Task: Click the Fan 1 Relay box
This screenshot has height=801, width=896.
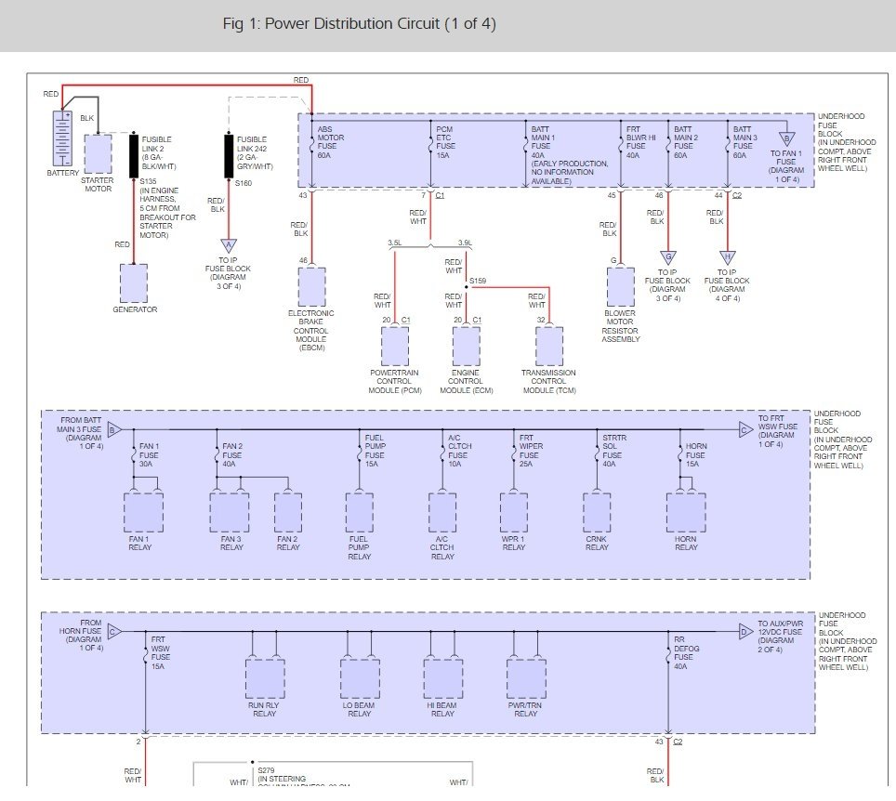Action: coord(143,513)
